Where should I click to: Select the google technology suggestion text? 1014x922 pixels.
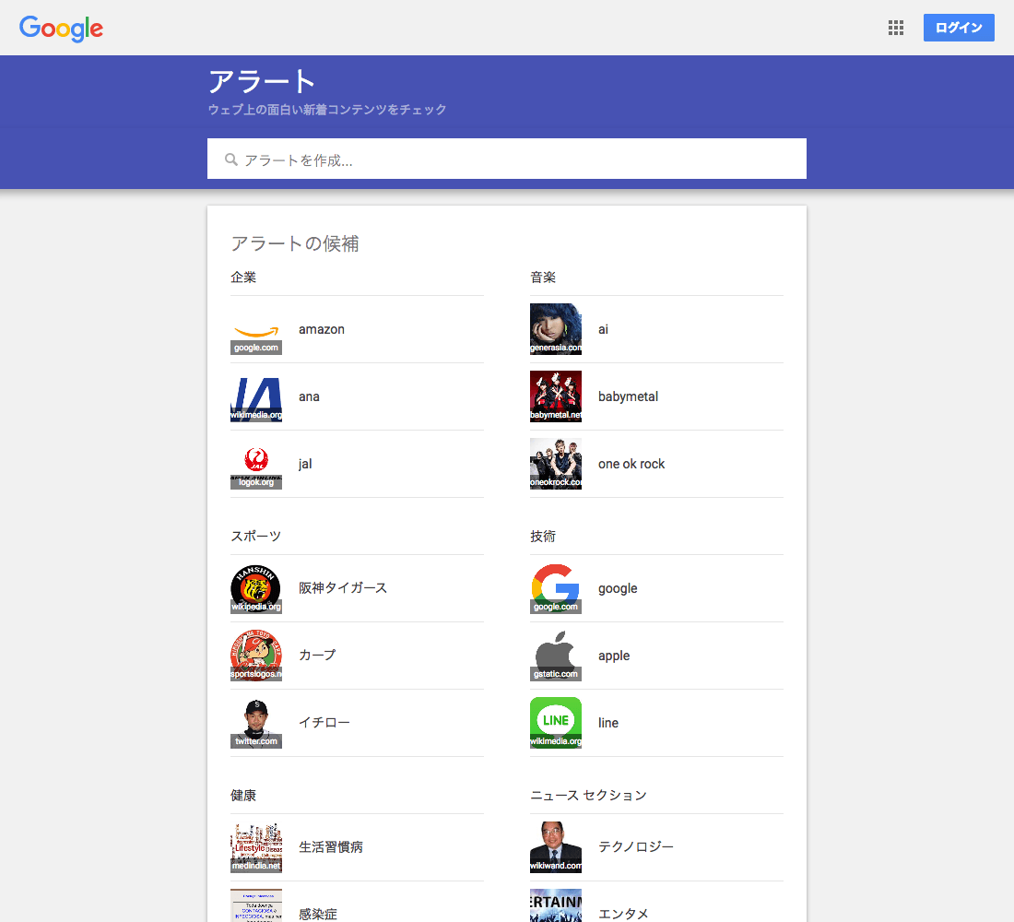click(x=618, y=589)
